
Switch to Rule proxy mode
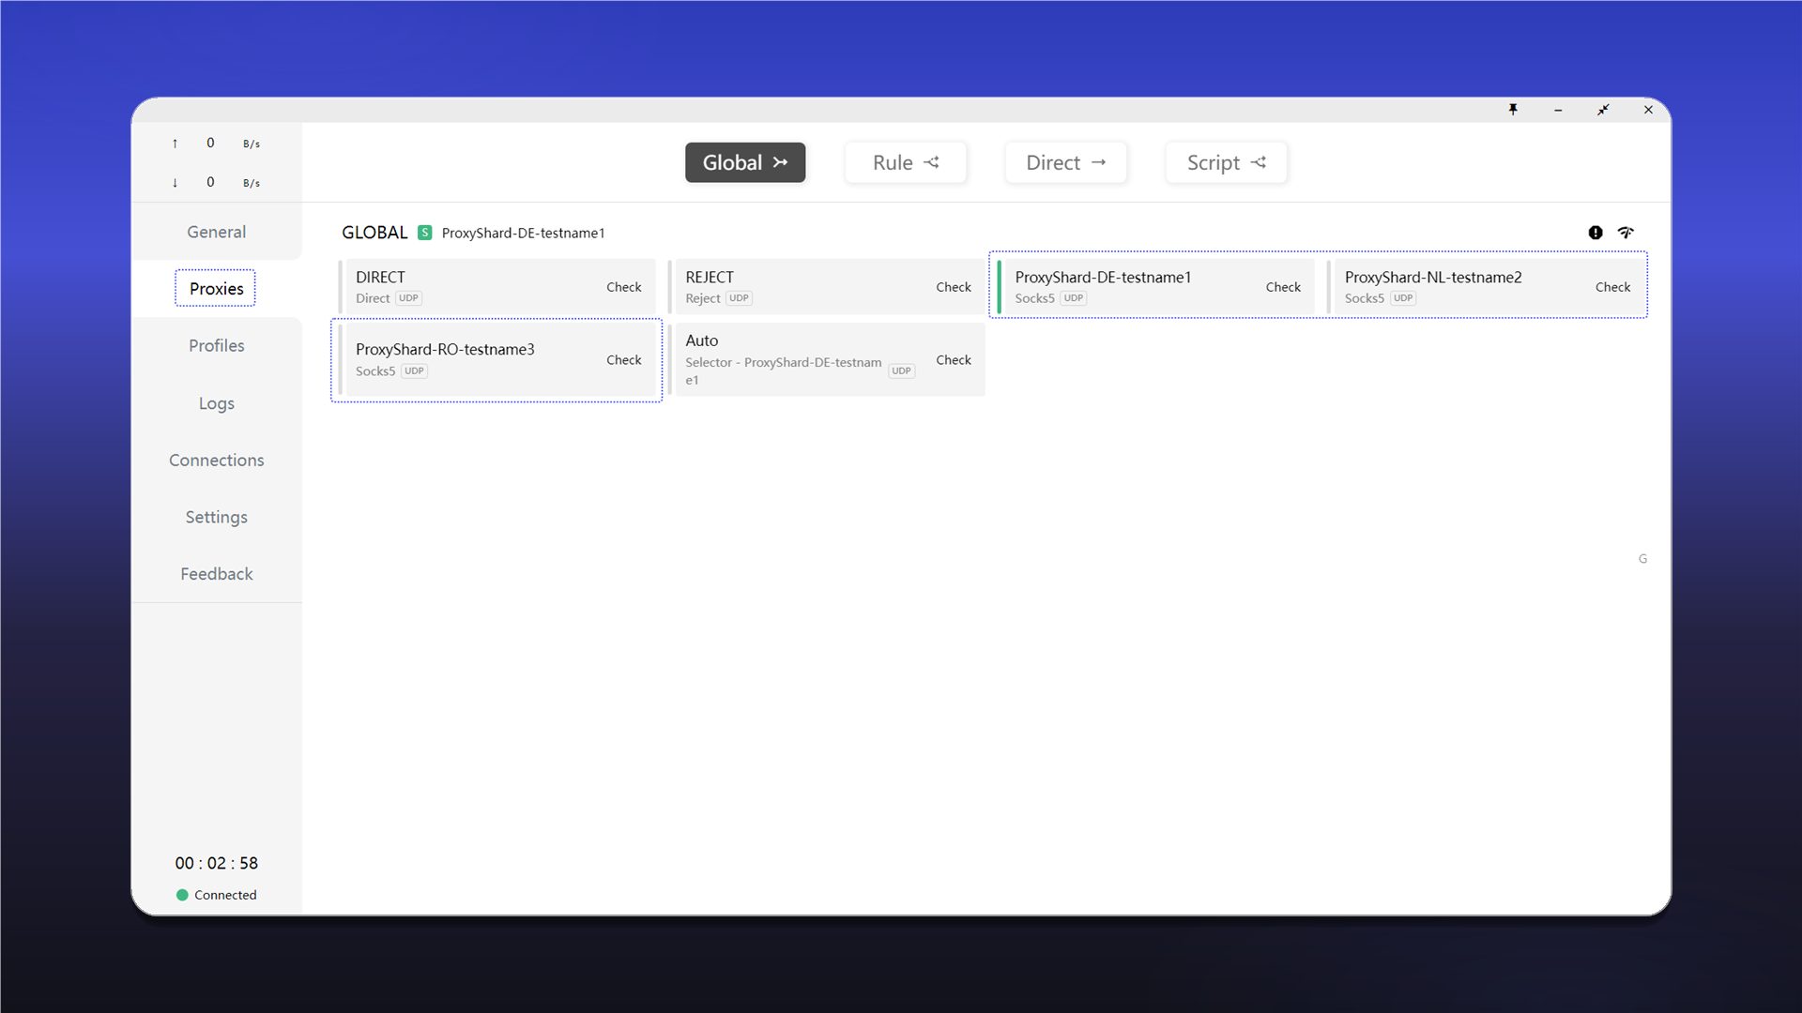906,162
